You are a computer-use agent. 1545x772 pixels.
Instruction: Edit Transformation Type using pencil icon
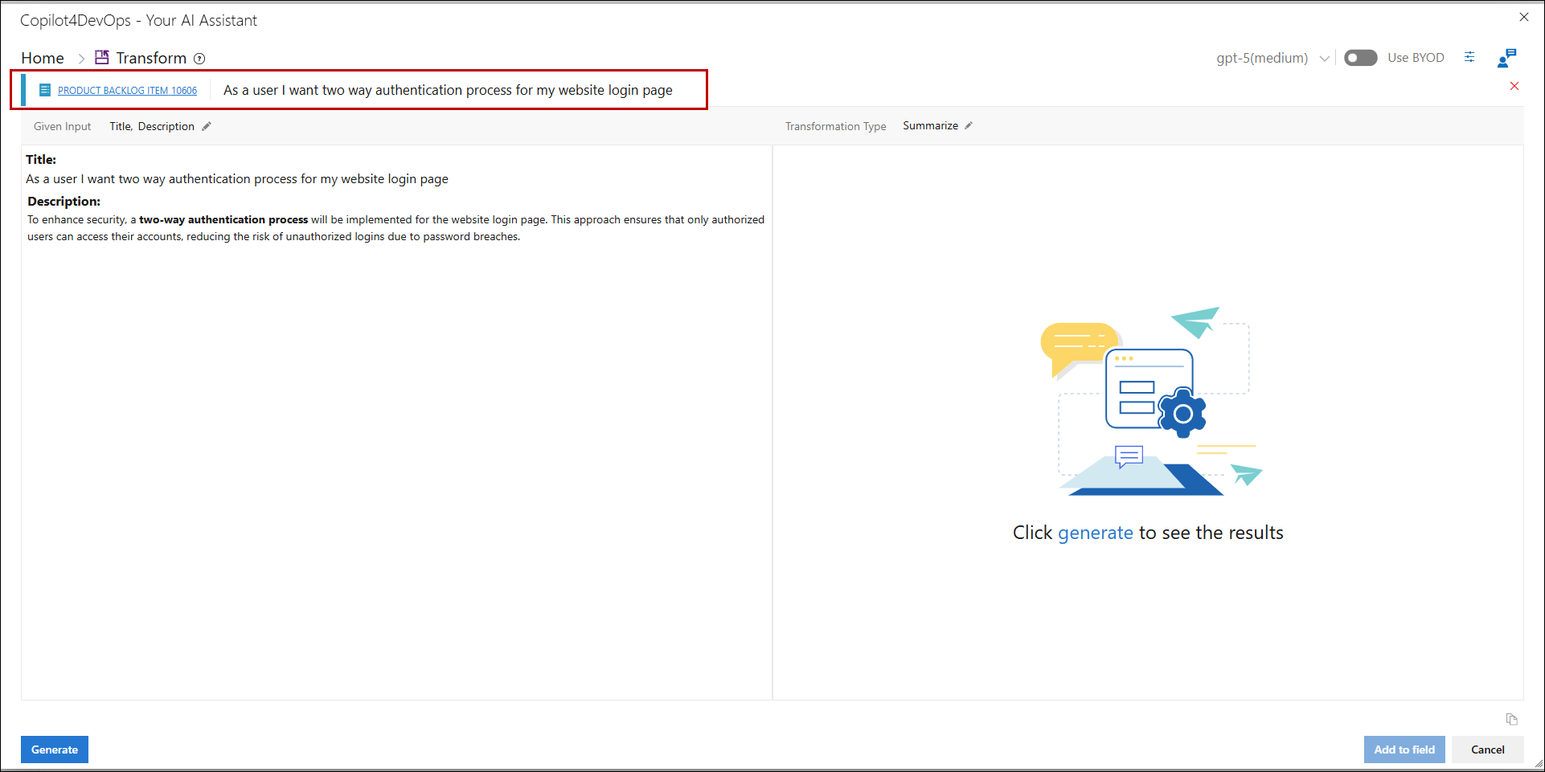point(969,125)
